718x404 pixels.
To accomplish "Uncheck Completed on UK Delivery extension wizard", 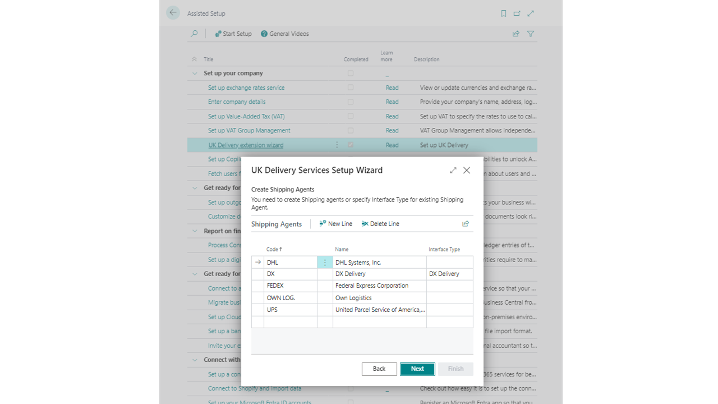I will [350, 144].
